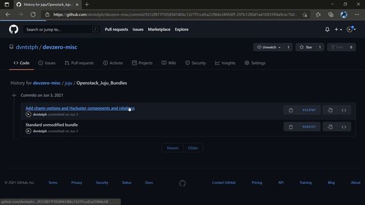Switch to the Insights tab
The width and height of the screenshot is (365, 205).
(x=225, y=63)
